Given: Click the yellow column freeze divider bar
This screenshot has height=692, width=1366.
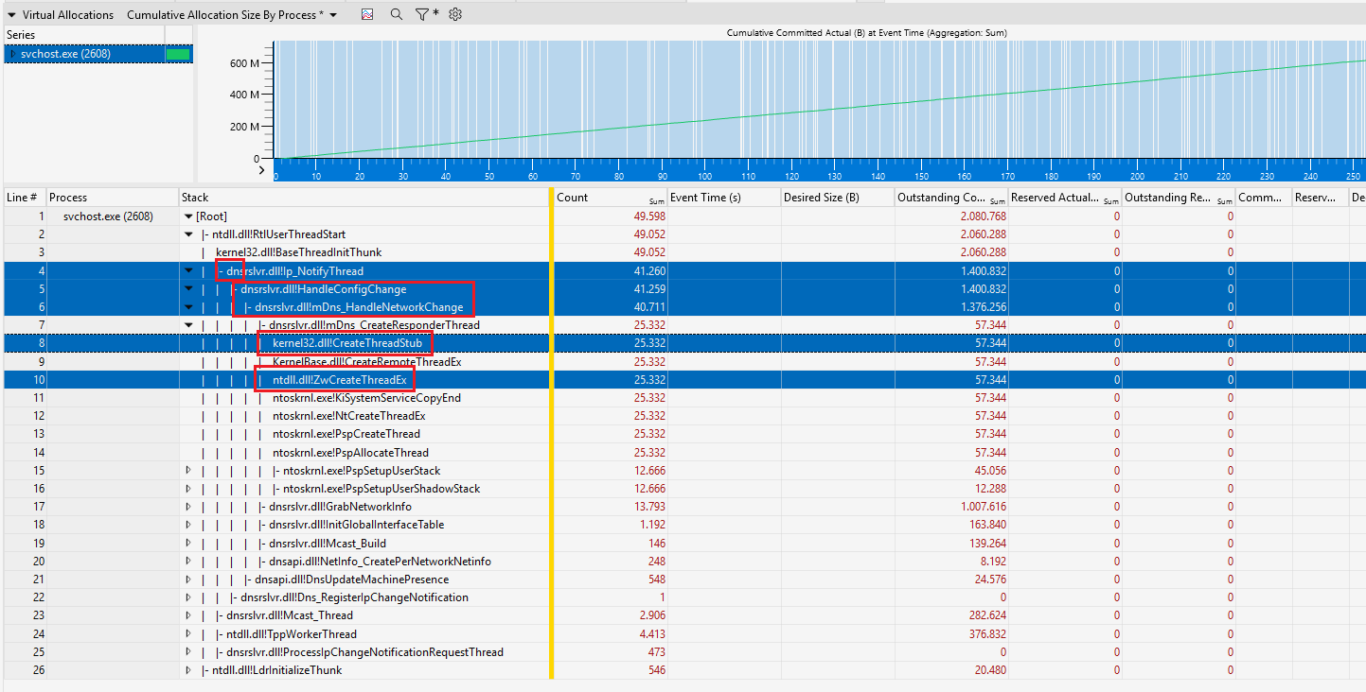Looking at the screenshot, I should pos(551,433).
